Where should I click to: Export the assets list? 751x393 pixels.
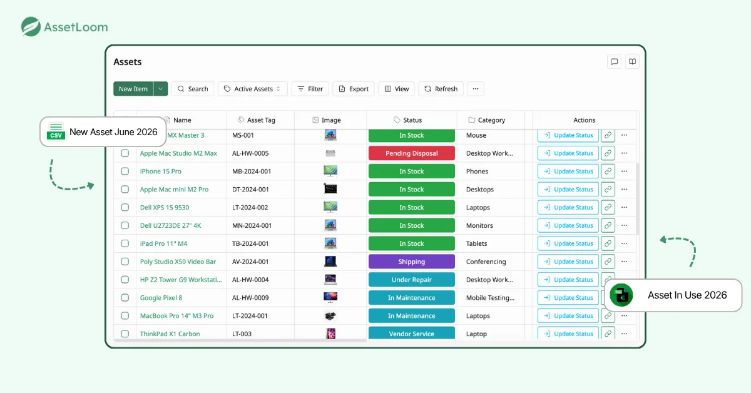pyautogui.click(x=354, y=89)
